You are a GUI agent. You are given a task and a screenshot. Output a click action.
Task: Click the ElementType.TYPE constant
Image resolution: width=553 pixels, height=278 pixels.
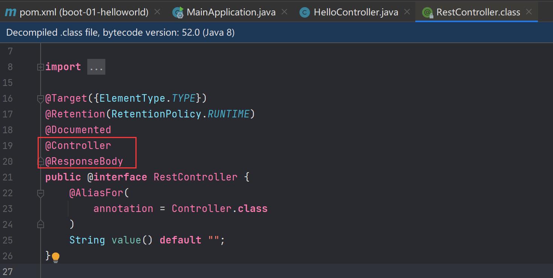[147, 98]
